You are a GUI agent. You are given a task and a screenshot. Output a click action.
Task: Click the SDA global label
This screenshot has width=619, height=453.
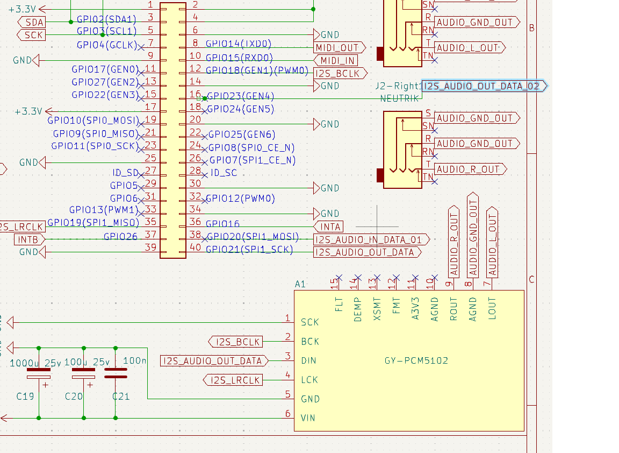click(x=32, y=22)
